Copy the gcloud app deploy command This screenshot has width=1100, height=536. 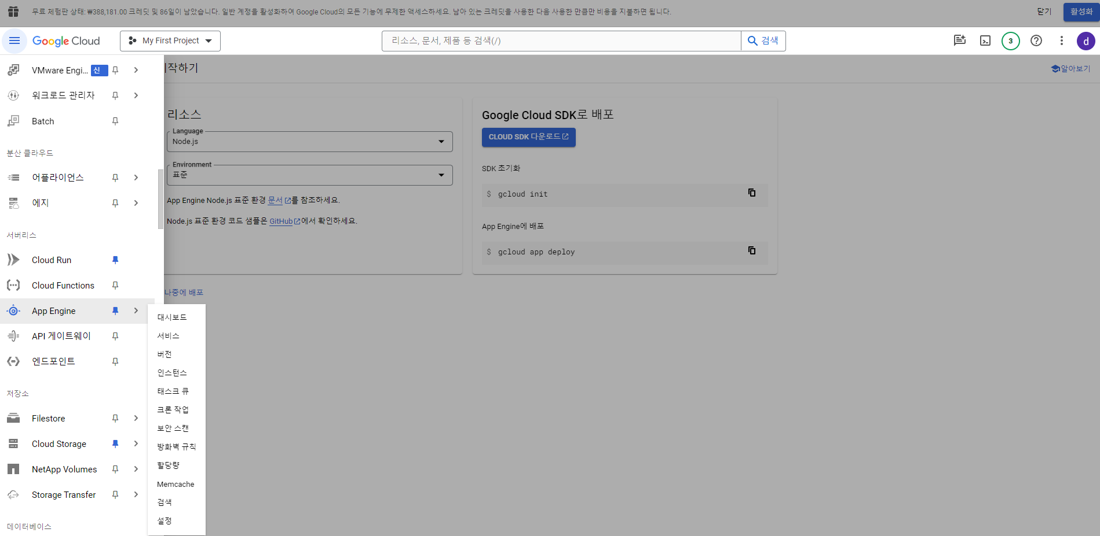[x=752, y=250]
